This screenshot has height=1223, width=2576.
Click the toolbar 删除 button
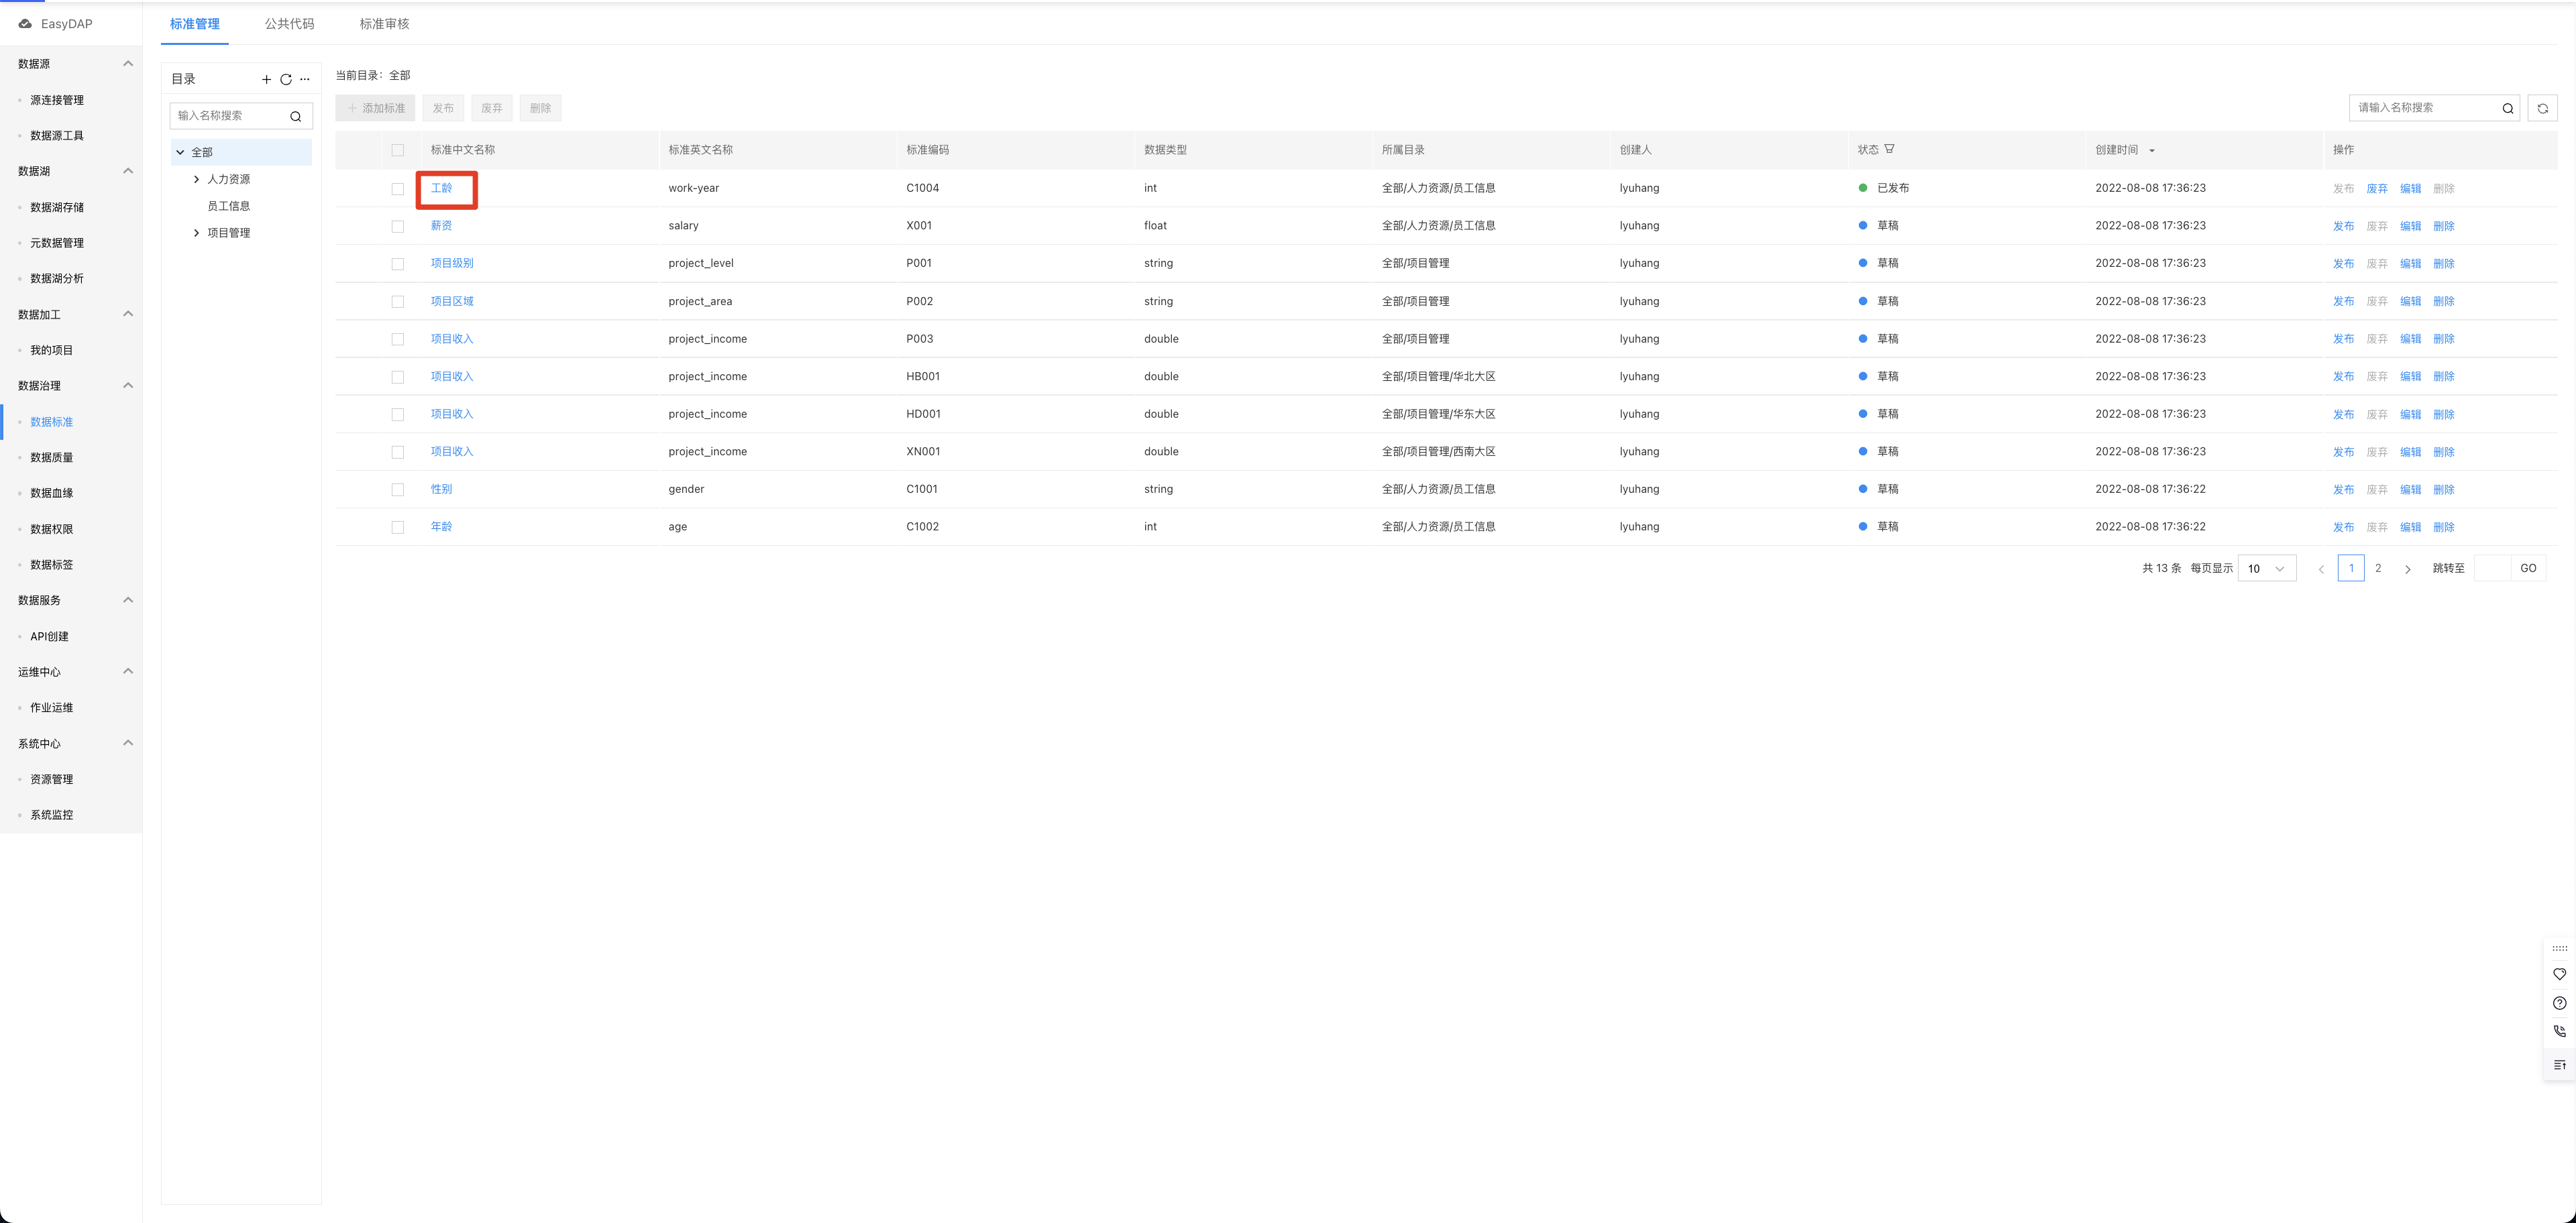541,108
